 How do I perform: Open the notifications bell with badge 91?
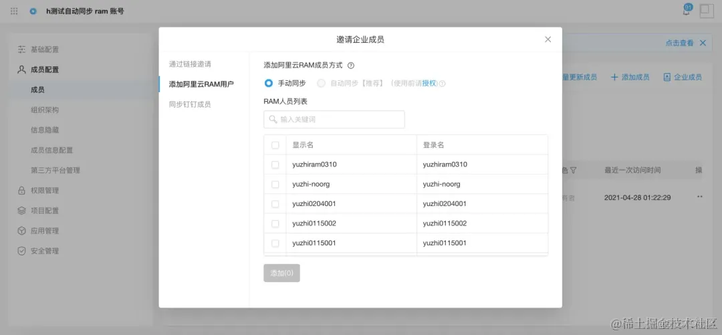coord(687,11)
